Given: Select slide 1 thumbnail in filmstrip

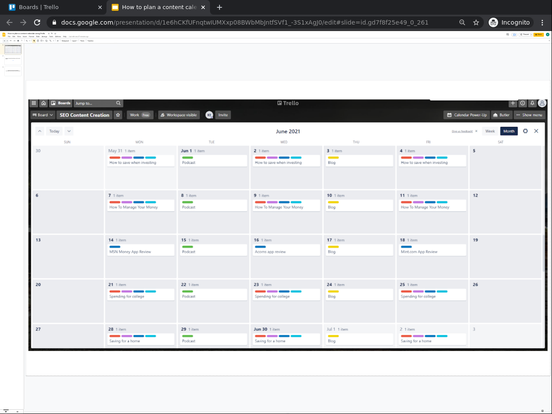Looking at the screenshot, I should point(13,49).
